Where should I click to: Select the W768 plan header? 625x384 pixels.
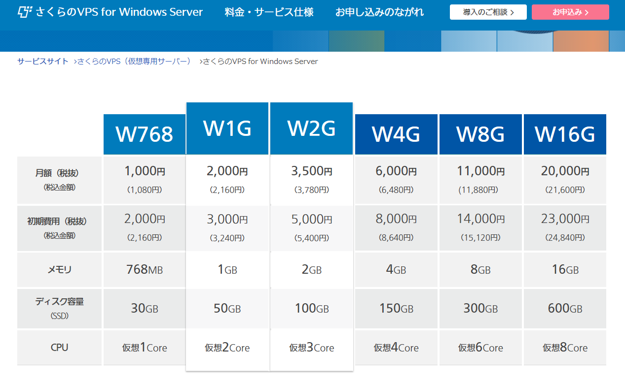click(145, 134)
